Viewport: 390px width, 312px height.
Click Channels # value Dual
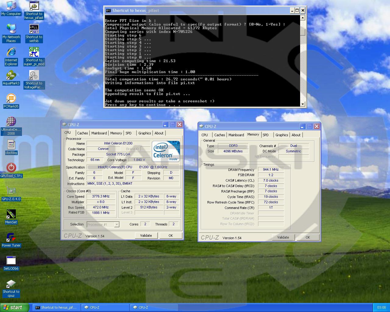[294, 146]
